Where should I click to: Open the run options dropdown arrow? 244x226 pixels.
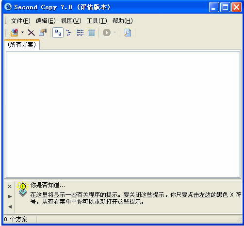click(114, 32)
